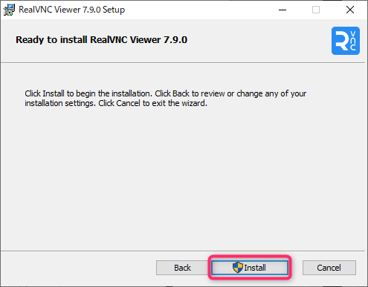Click the greyed-out maximize box icon
Viewport: 368px width, 287px height.
pyautogui.click(x=316, y=10)
